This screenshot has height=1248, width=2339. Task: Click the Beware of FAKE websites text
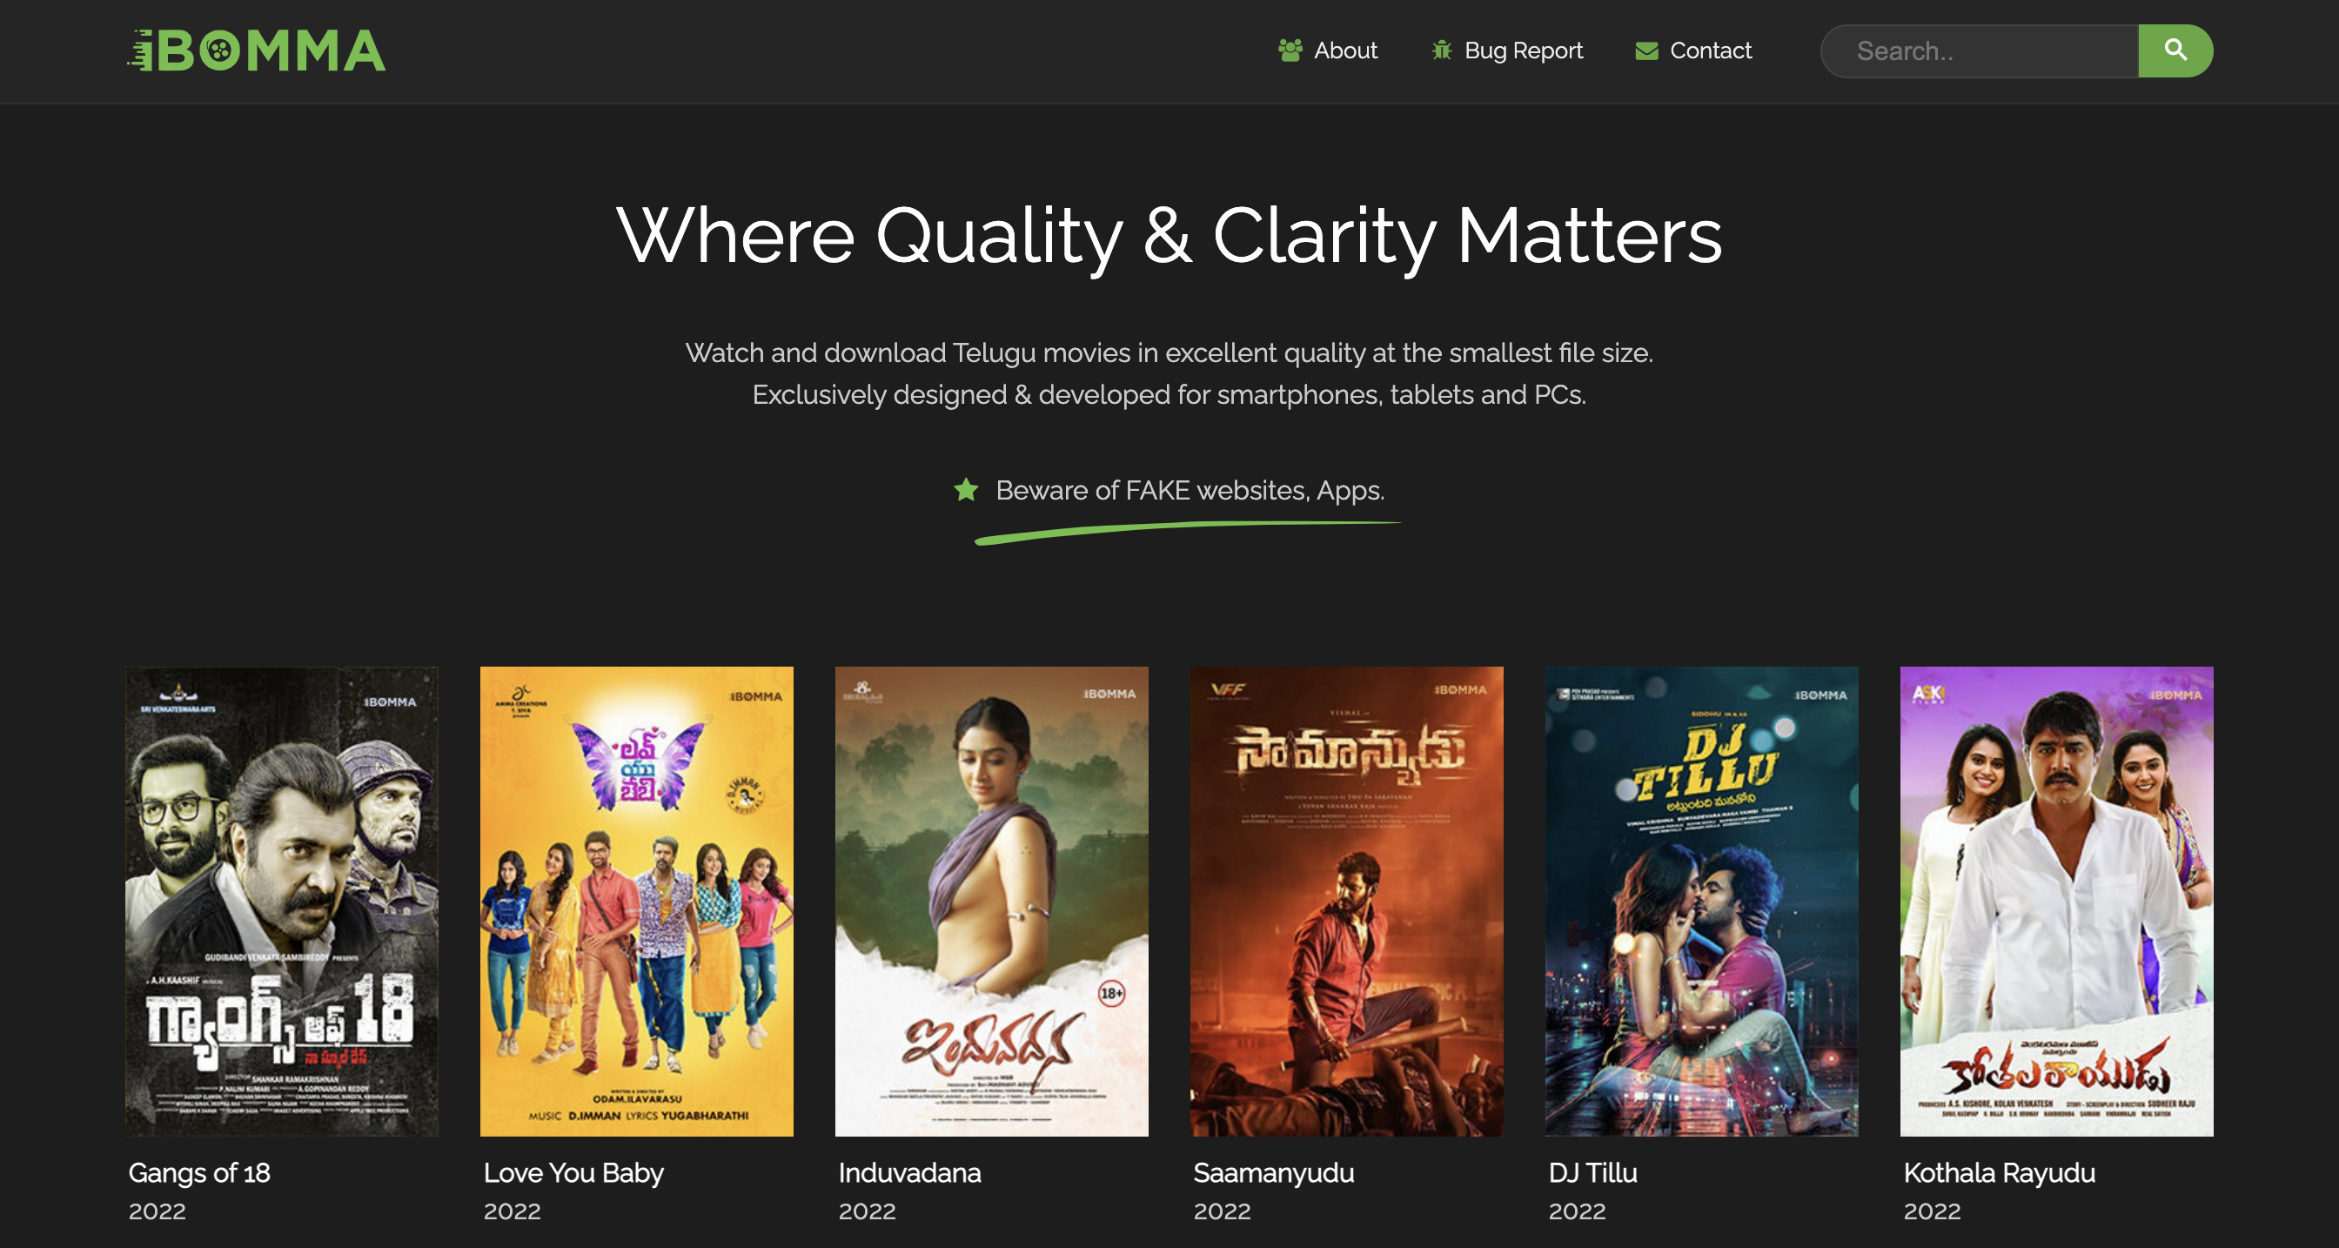coord(1190,491)
